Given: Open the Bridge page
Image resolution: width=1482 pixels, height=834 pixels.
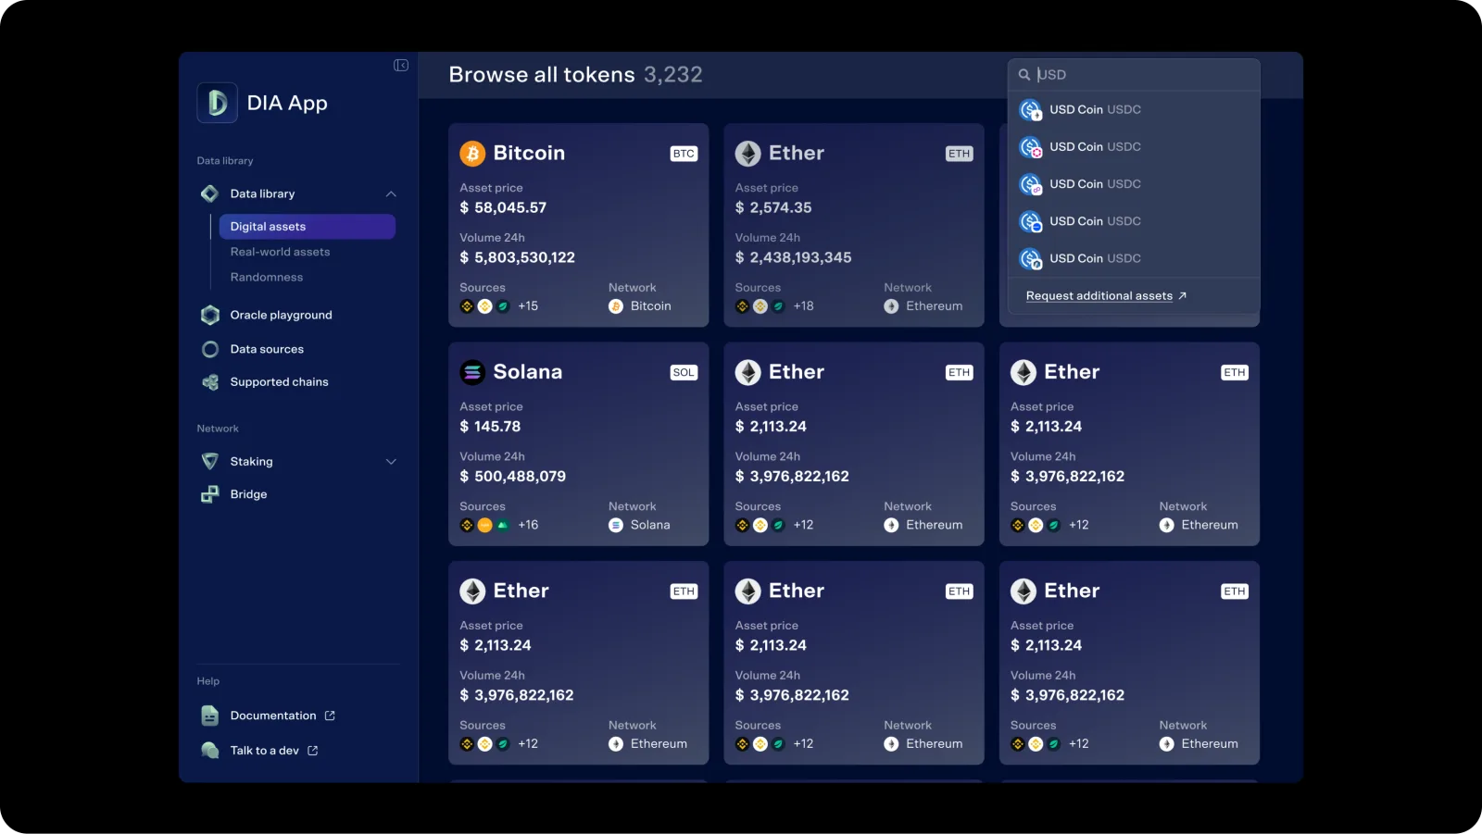Looking at the screenshot, I should point(248,494).
